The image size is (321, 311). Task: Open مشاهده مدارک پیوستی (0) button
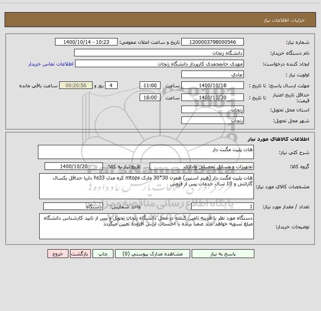click(x=153, y=253)
